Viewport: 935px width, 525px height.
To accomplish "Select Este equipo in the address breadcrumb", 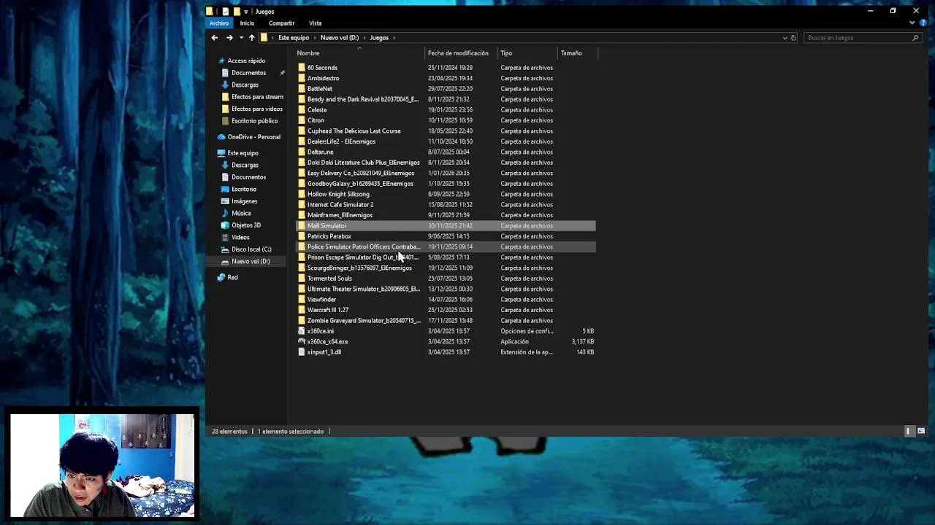I will [x=294, y=38].
